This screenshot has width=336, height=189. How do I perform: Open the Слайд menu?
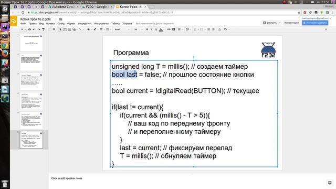pyautogui.click(x=61, y=24)
